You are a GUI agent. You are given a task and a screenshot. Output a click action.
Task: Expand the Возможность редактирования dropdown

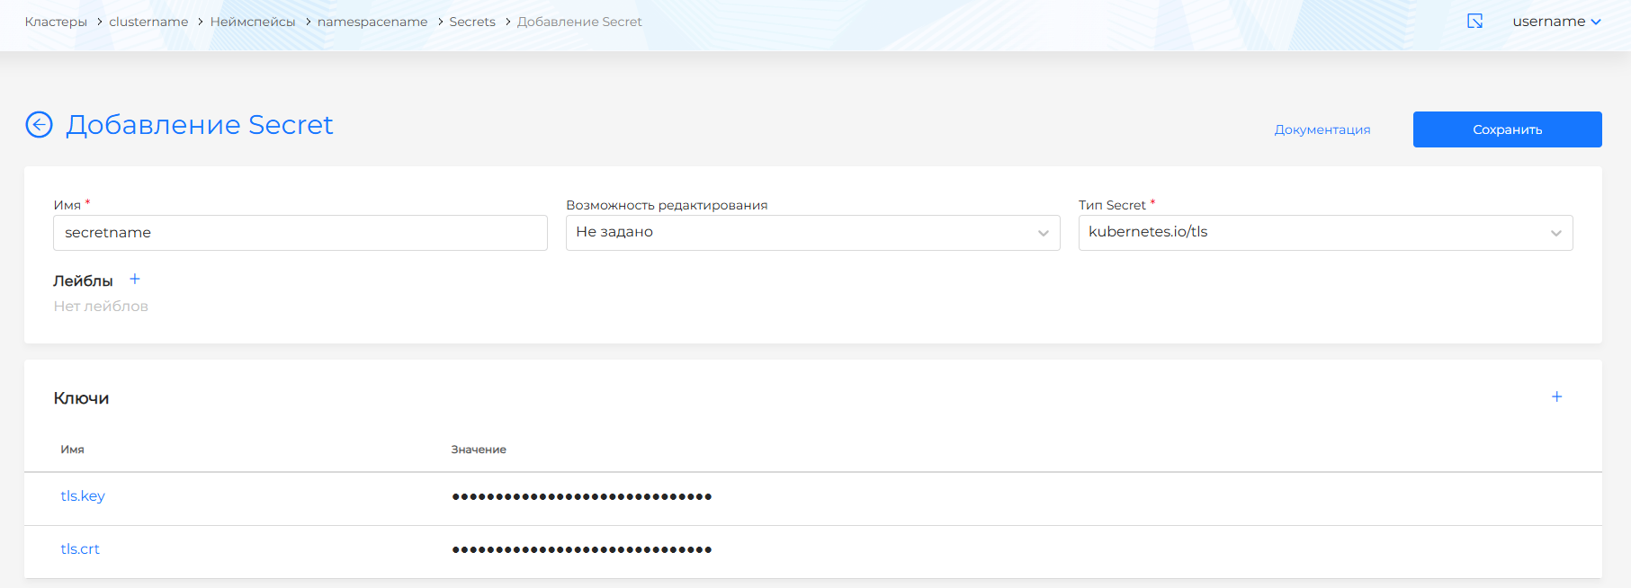[812, 233]
